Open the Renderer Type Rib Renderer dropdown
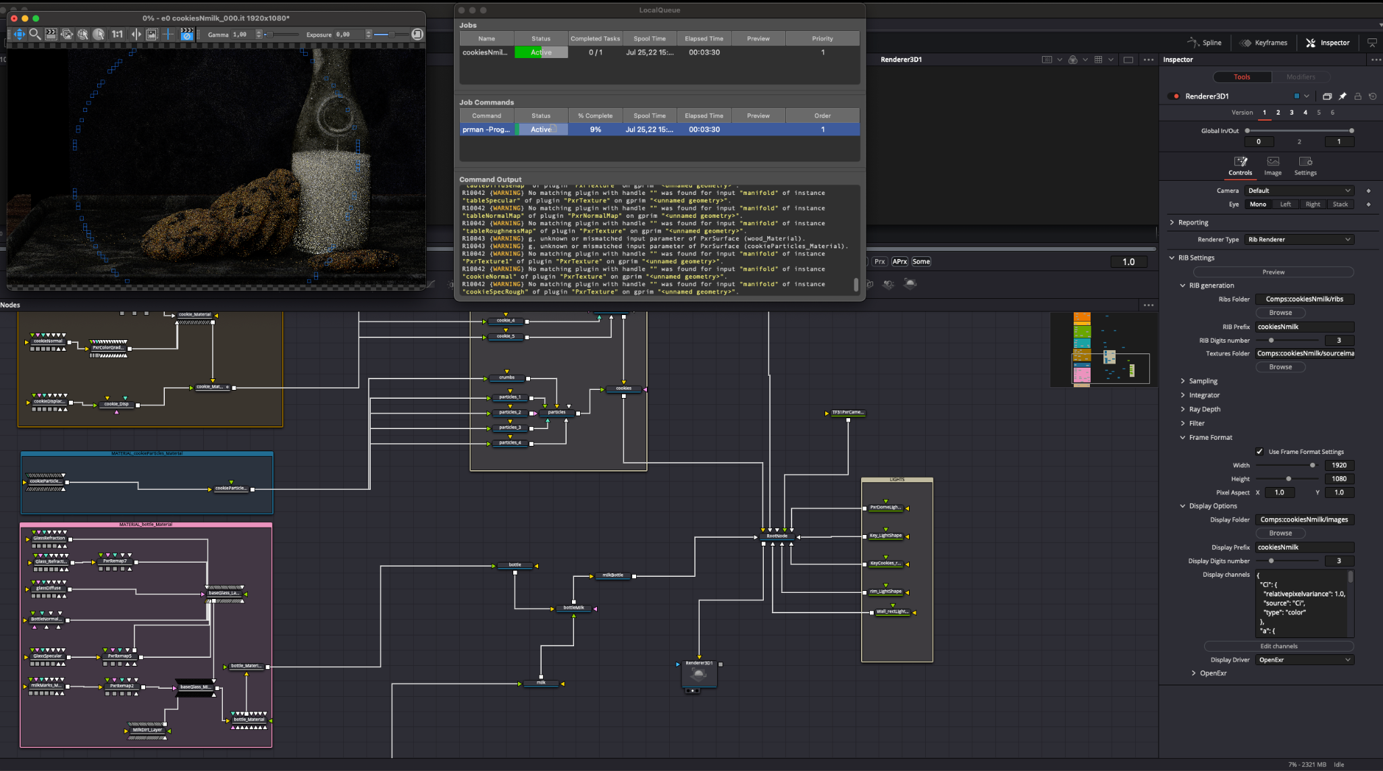 [x=1300, y=239]
